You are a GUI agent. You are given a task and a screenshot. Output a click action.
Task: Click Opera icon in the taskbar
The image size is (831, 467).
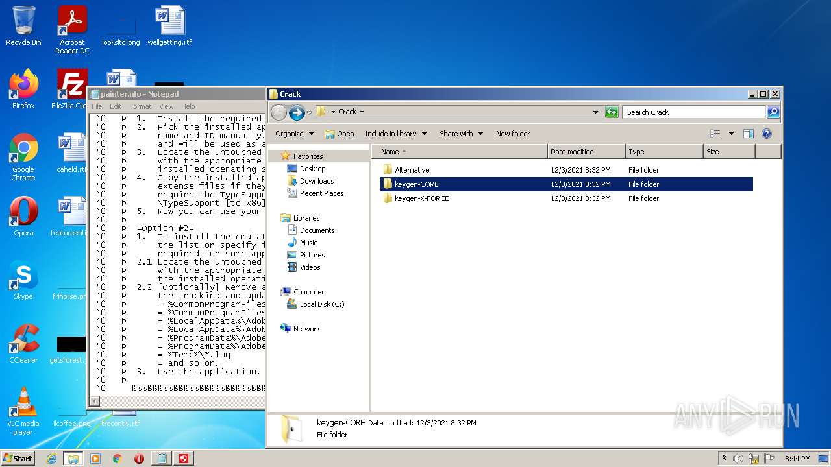tap(140, 459)
